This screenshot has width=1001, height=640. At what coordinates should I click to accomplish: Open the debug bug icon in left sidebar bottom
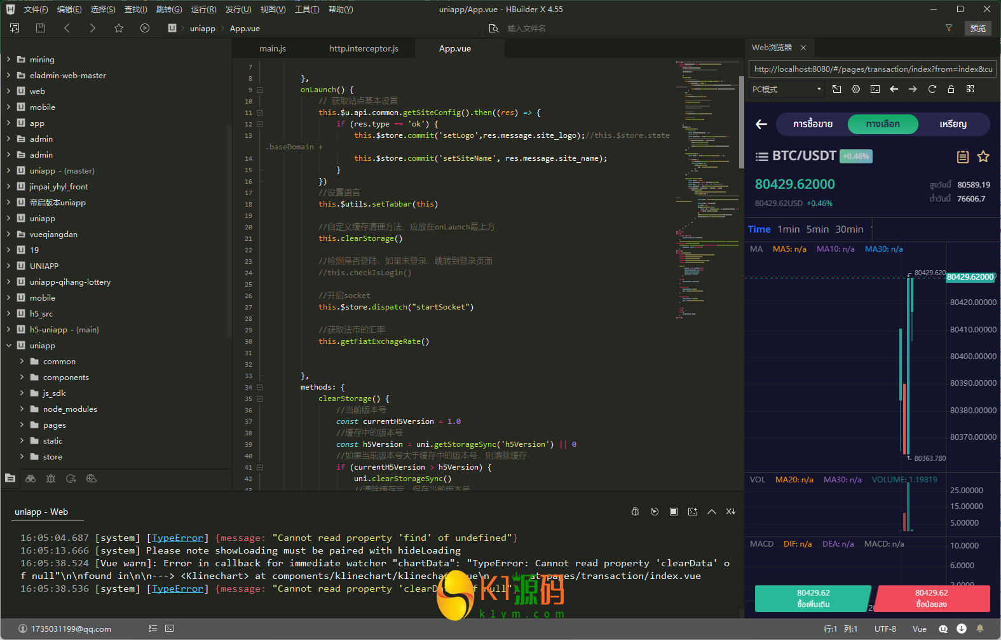tap(51, 479)
